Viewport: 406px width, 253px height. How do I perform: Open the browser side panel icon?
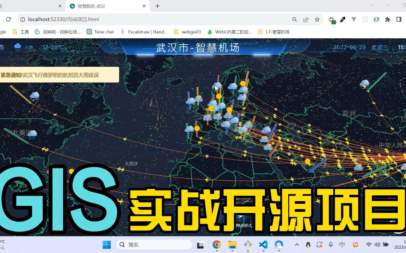399,19
